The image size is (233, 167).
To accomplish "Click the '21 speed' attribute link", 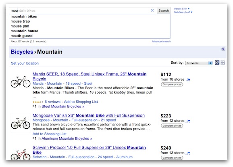I will 108,120.
